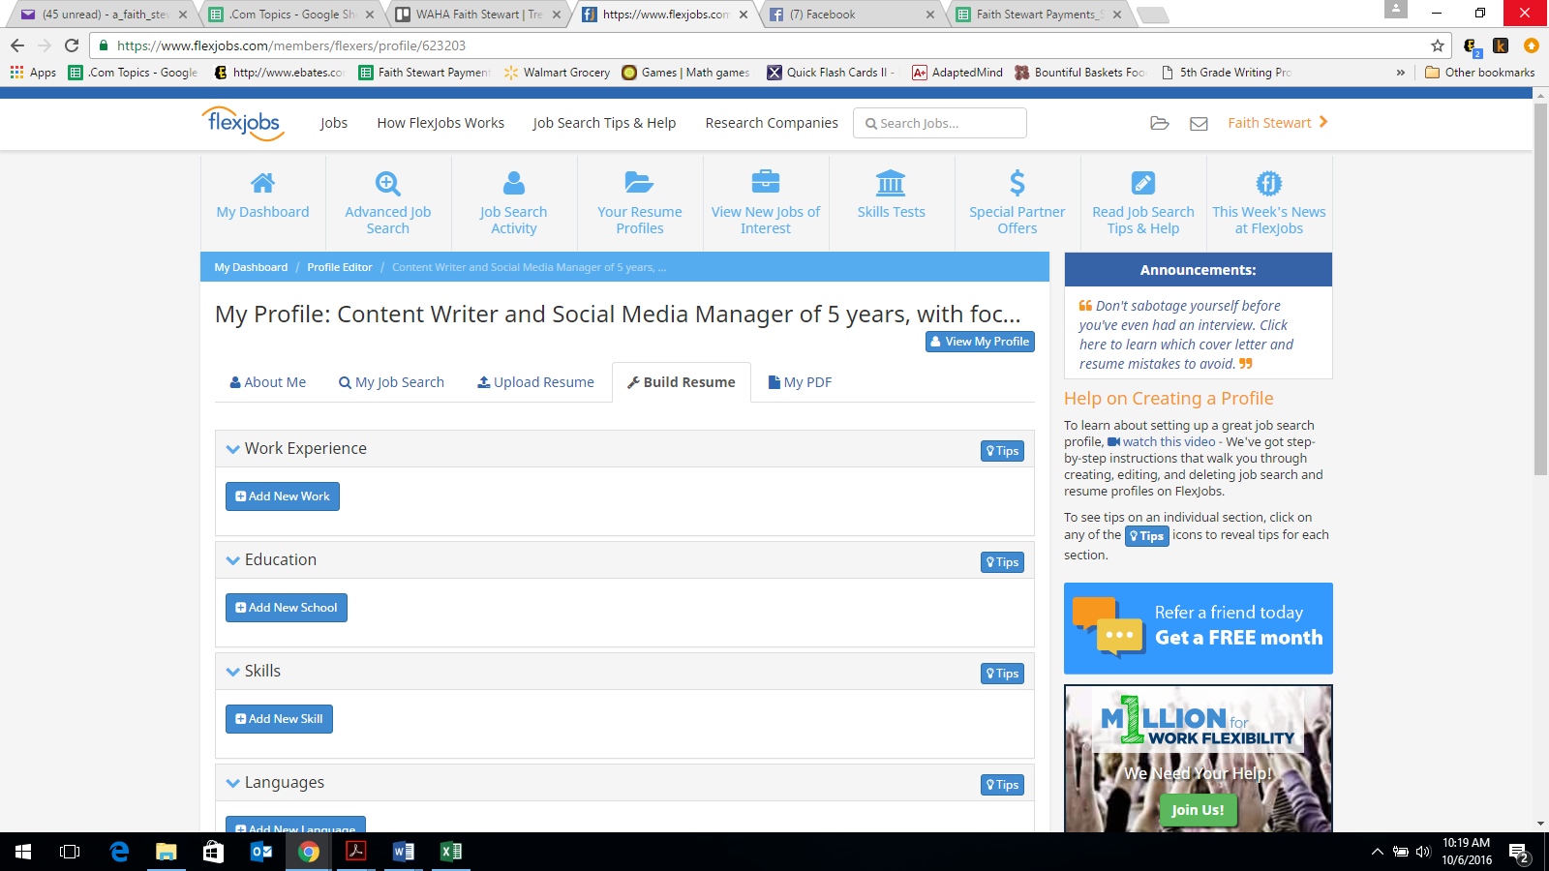This screenshot has width=1549, height=871.
Task: Show Tips for the Languages section
Action: pos(1002,785)
